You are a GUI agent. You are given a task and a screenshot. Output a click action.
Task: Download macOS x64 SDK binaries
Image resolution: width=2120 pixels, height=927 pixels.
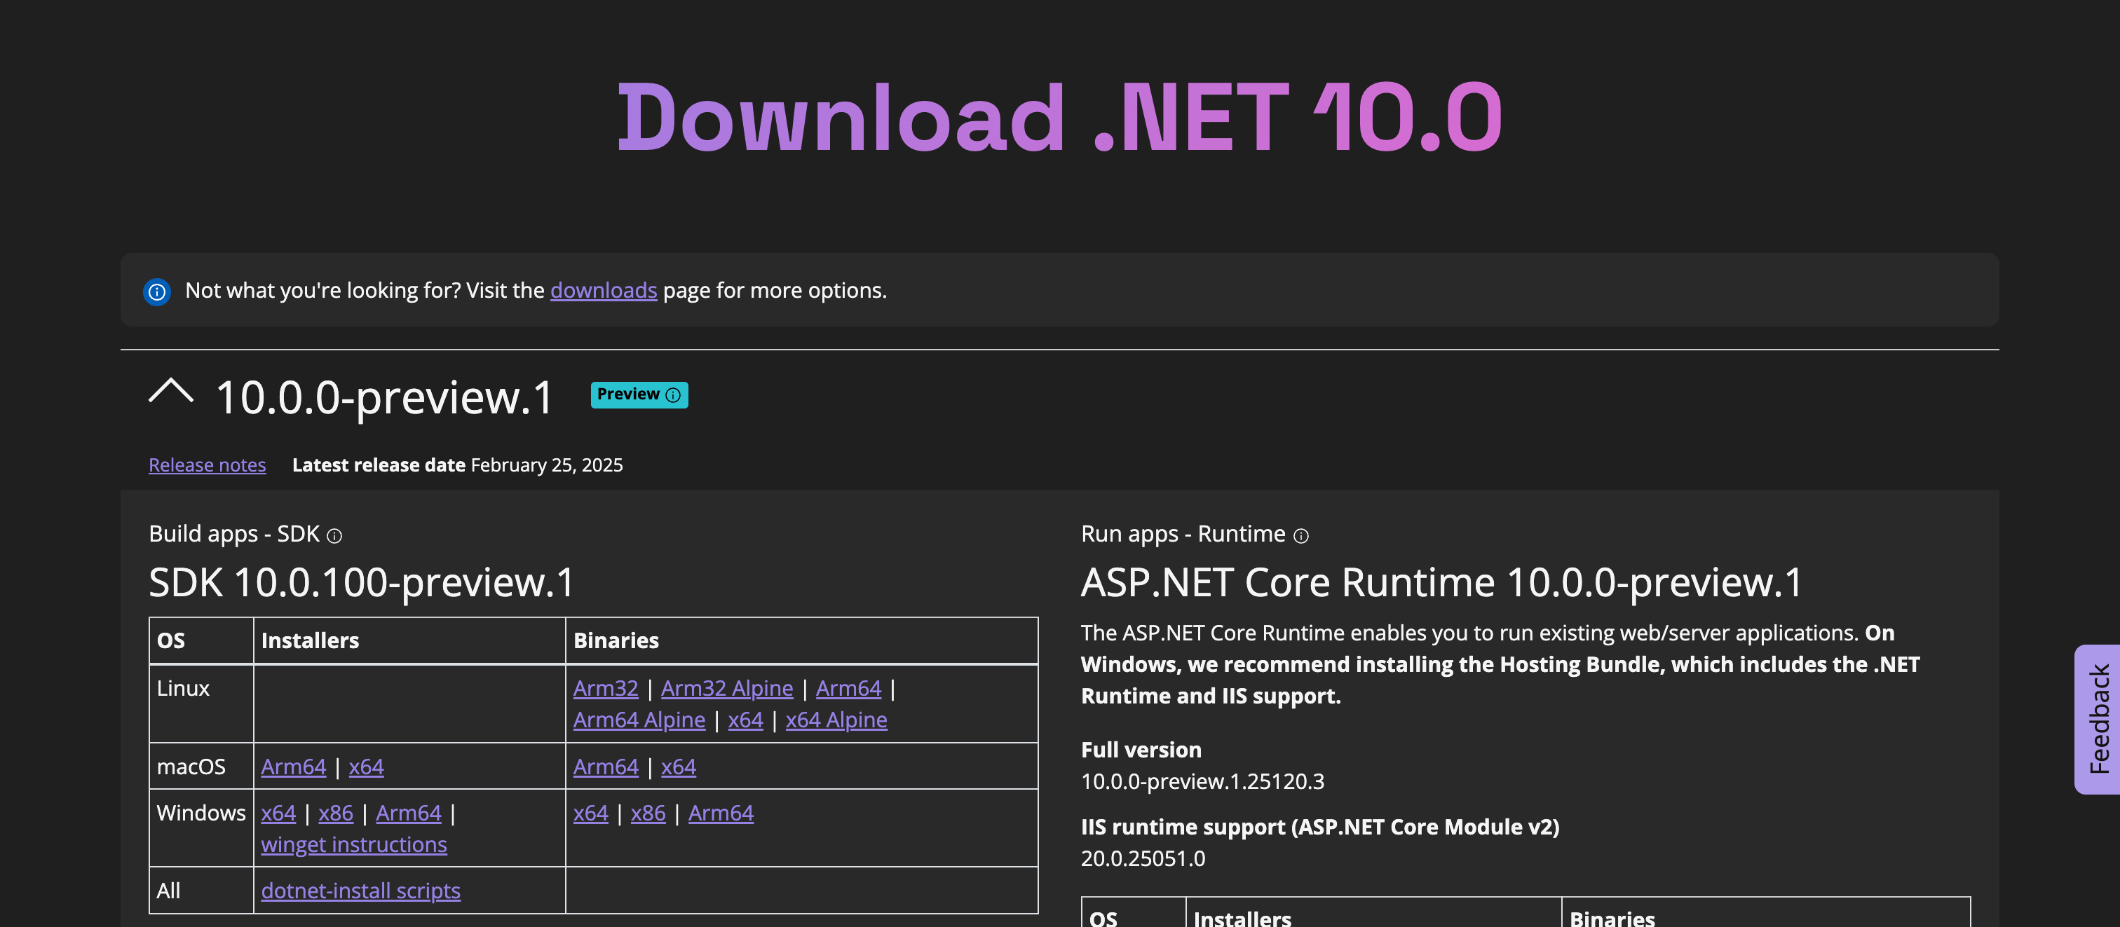[x=677, y=767]
